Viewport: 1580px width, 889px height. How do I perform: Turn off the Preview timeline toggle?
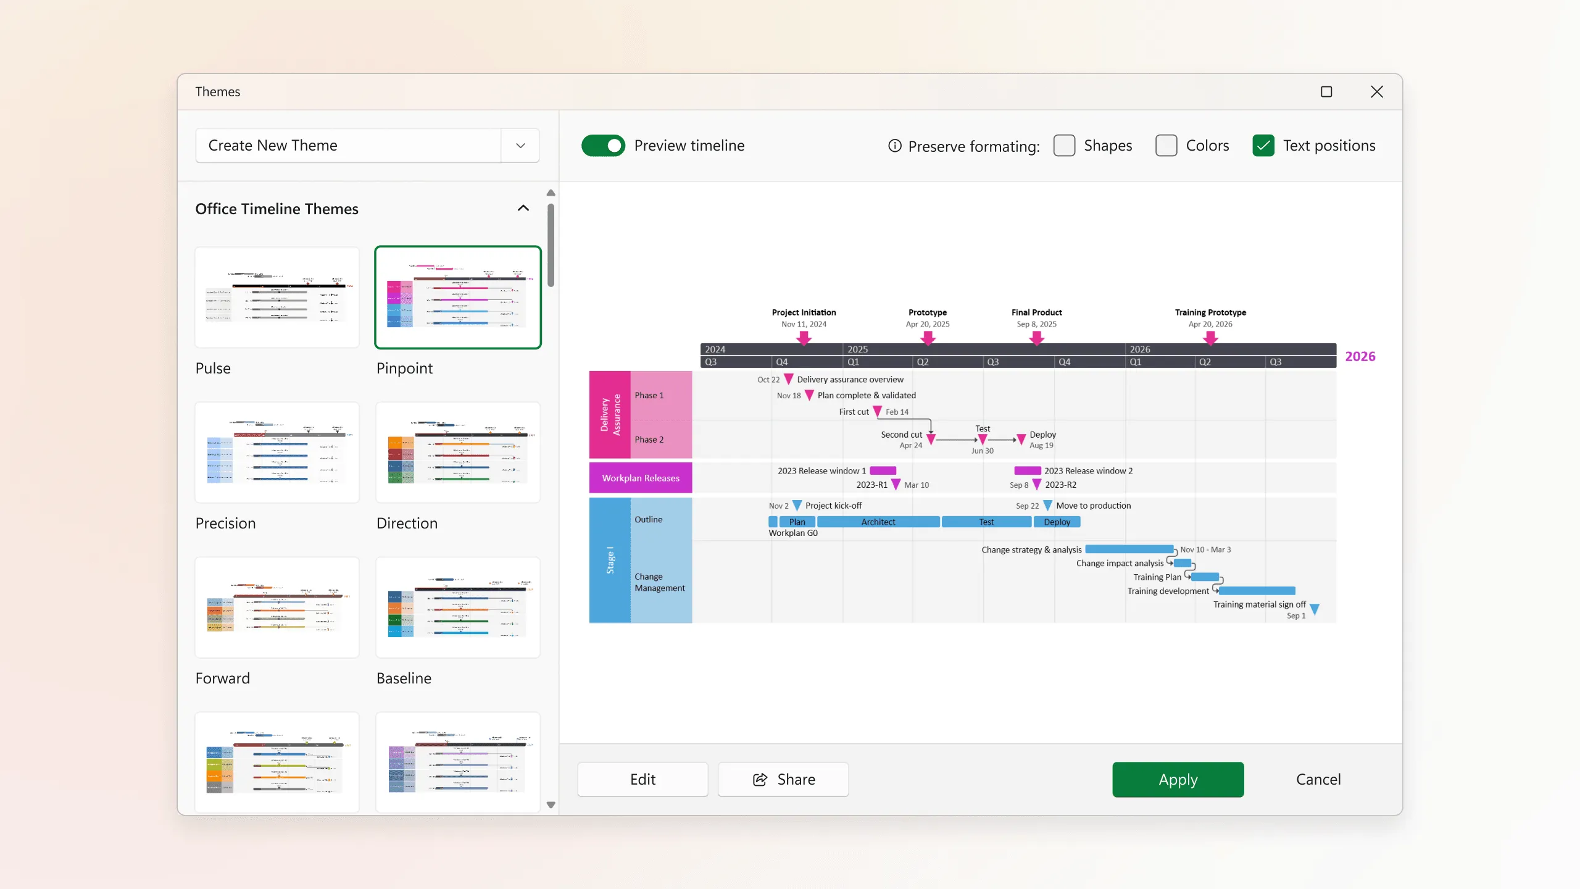pos(603,146)
